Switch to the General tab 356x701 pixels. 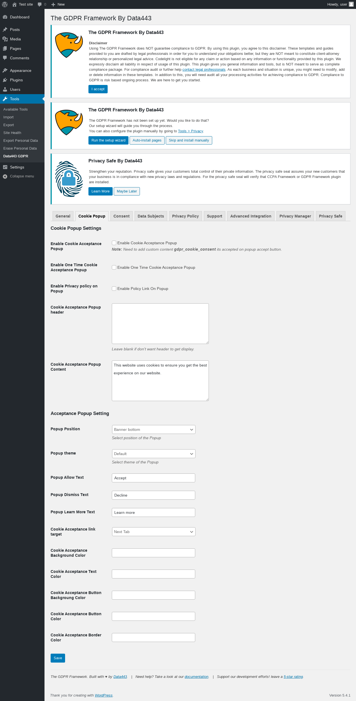(63, 216)
